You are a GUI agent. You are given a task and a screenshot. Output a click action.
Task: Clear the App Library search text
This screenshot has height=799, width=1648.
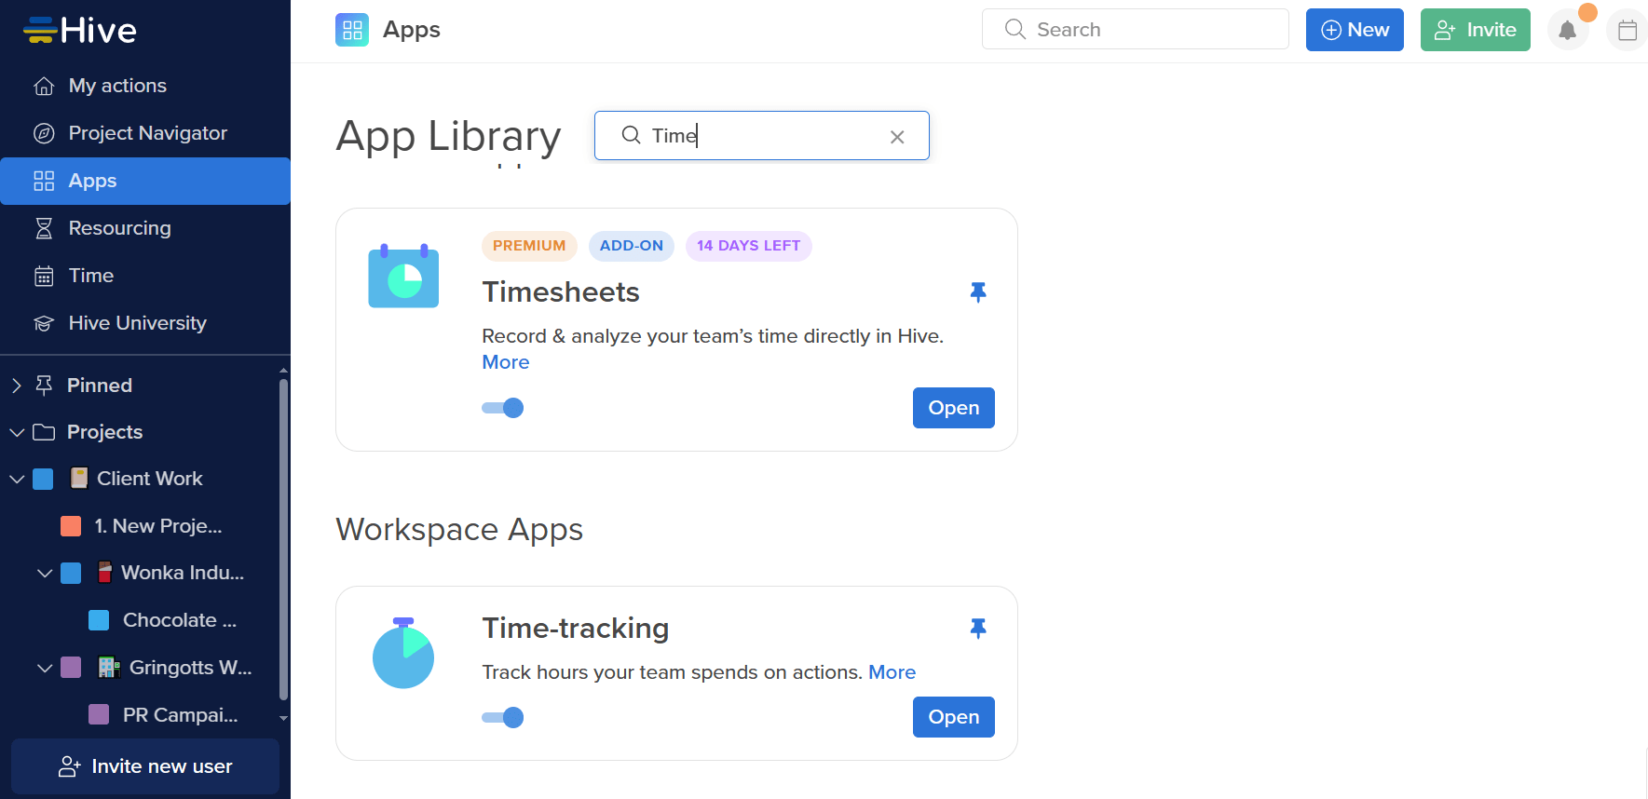(897, 137)
